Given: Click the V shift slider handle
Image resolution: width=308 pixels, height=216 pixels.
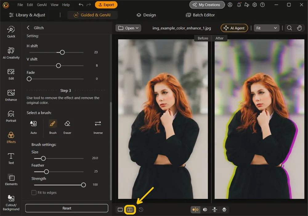Looking at the screenshot, I should [58, 66].
